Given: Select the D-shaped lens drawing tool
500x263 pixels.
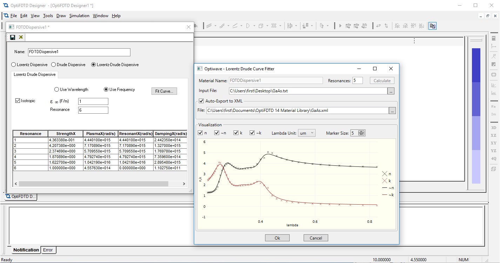Looking at the screenshot, I should pyautogui.click(x=248, y=26).
